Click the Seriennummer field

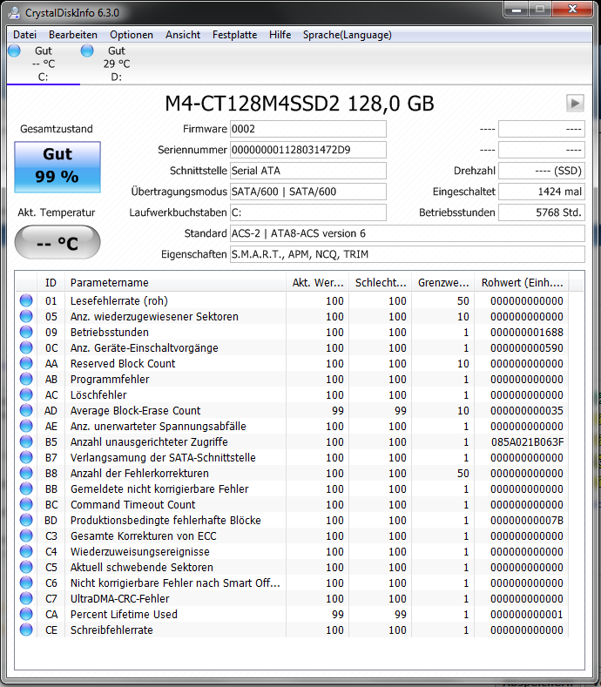click(308, 150)
